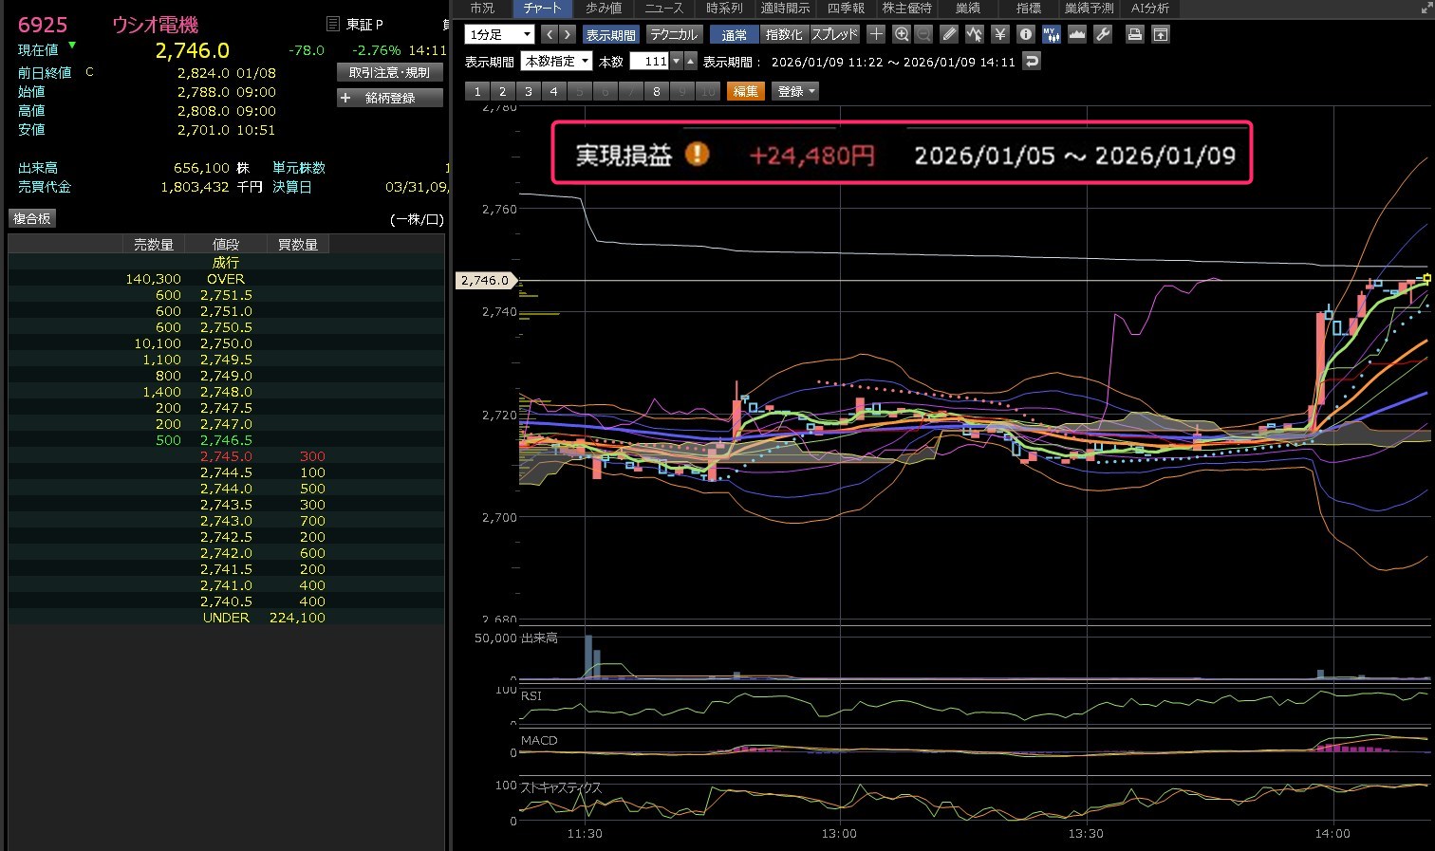This screenshot has width=1435, height=851.
Task: Click the reset display period arrow icon
Action: coord(1032,62)
